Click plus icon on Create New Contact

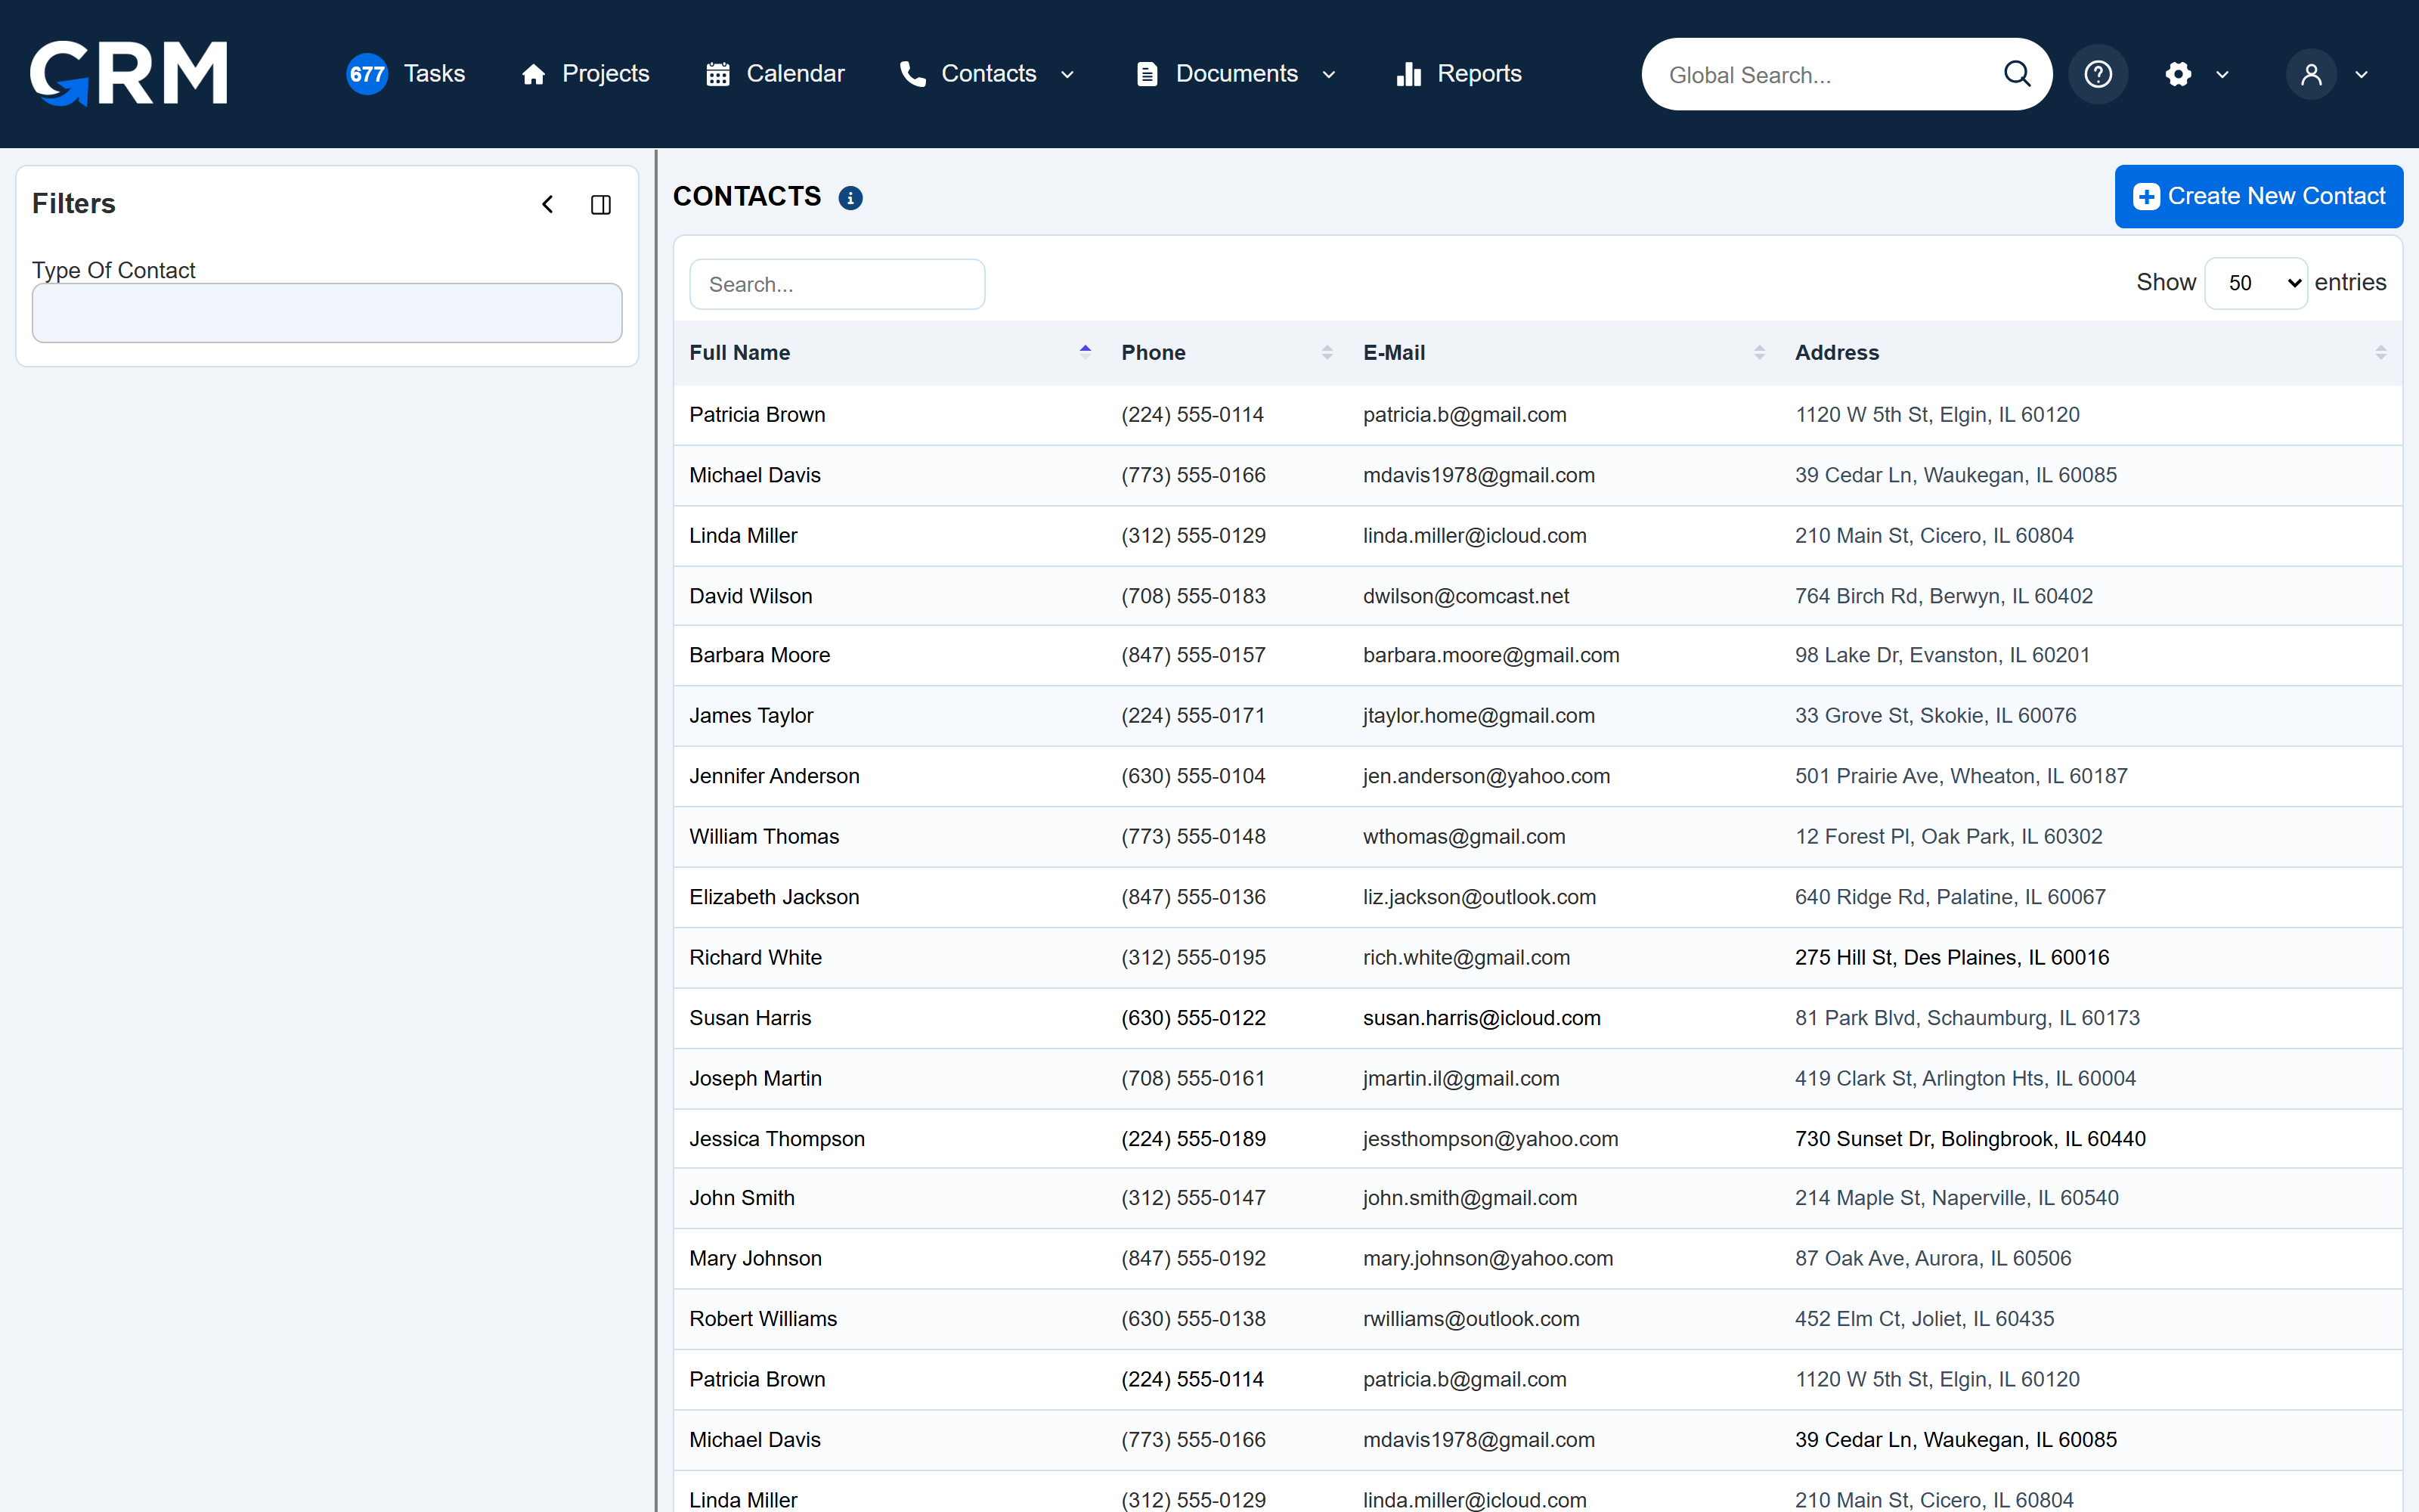2146,196
